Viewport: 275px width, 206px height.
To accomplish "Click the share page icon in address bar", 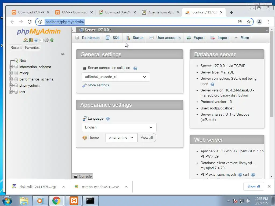I will [240, 22].
